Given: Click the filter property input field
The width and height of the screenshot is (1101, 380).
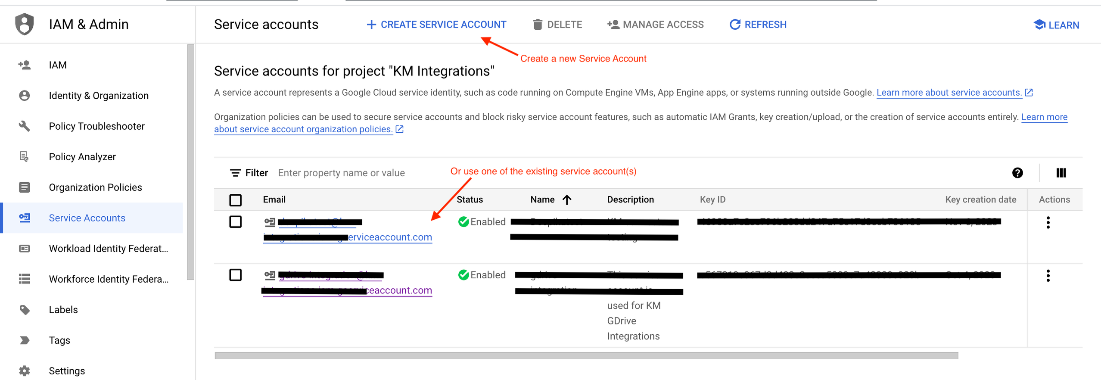Looking at the screenshot, I should pyautogui.click(x=341, y=173).
